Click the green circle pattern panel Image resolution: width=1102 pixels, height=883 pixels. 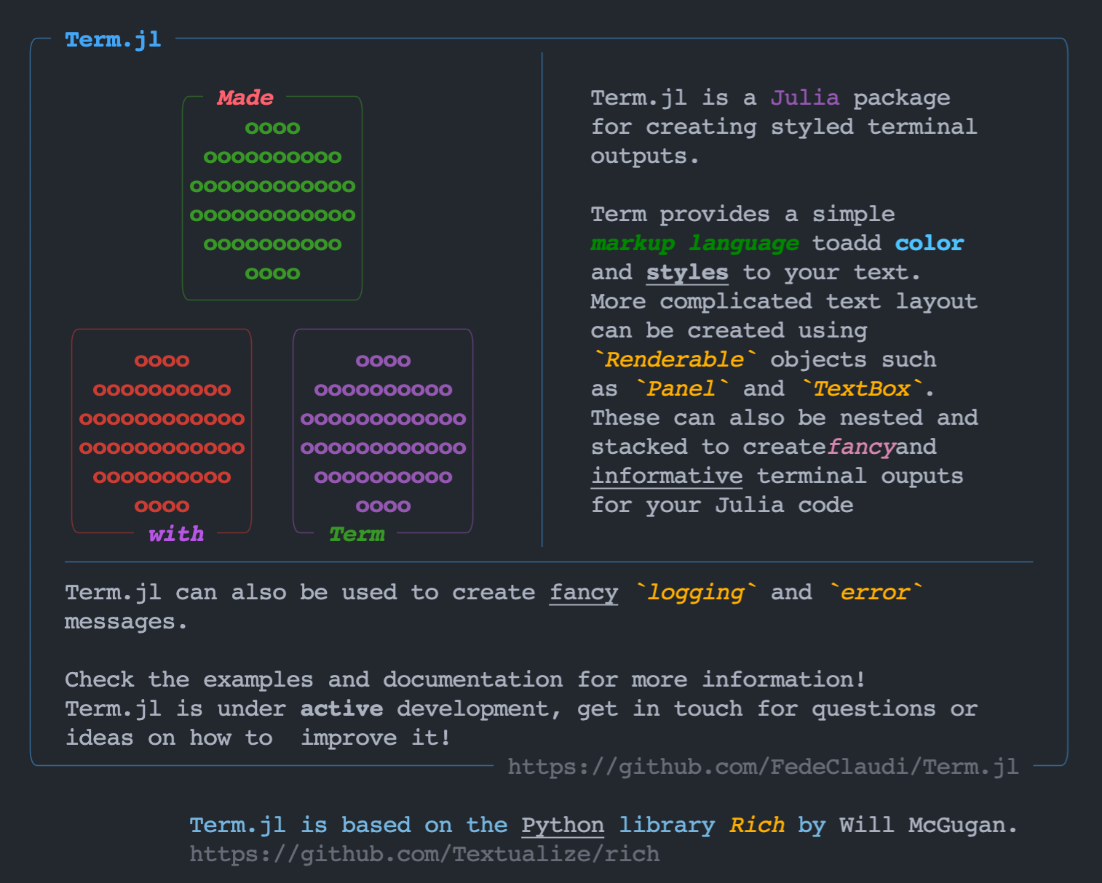click(x=272, y=199)
